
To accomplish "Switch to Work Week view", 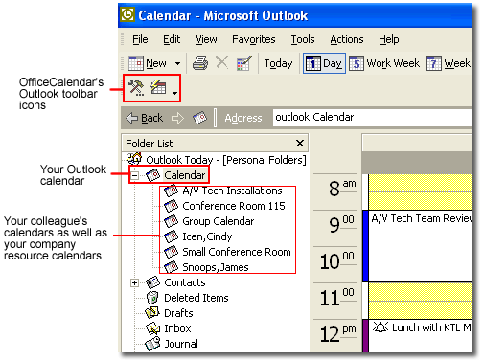I will coord(384,63).
